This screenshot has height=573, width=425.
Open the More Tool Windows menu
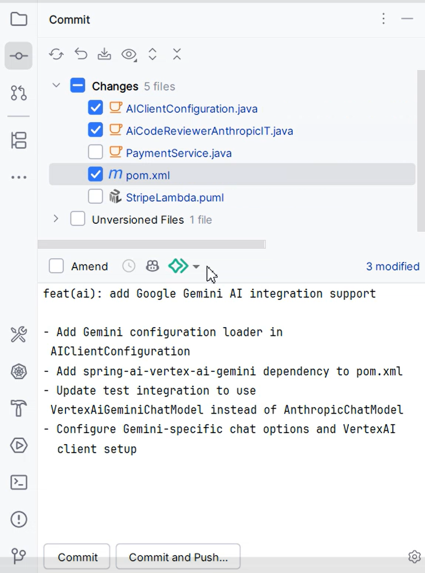(x=18, y=177)
